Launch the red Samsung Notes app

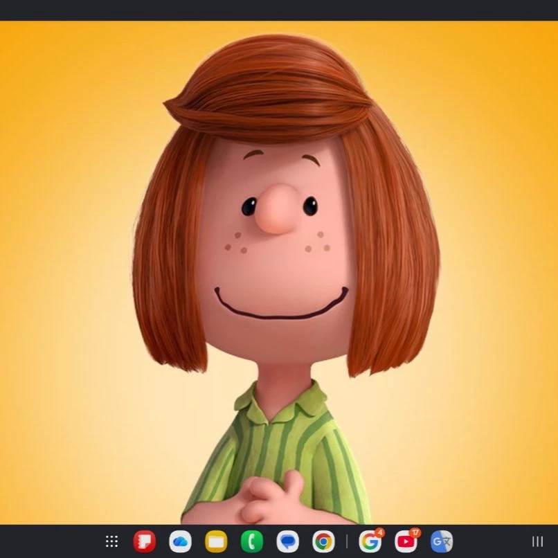click(x=144, y=541)
